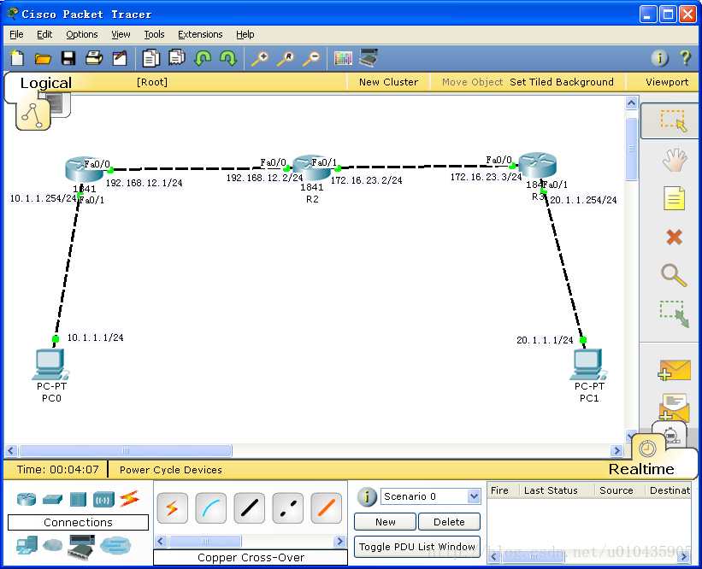Select the Connections lightning category icon
The height and width of the screenshot is (569, 702).
[129, 499]
